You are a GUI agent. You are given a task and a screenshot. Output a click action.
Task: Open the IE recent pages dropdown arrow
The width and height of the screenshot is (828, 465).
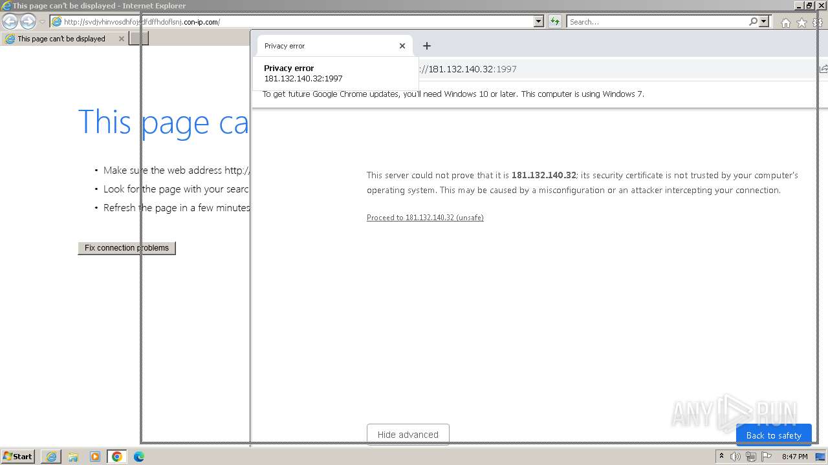click(42, 22)
